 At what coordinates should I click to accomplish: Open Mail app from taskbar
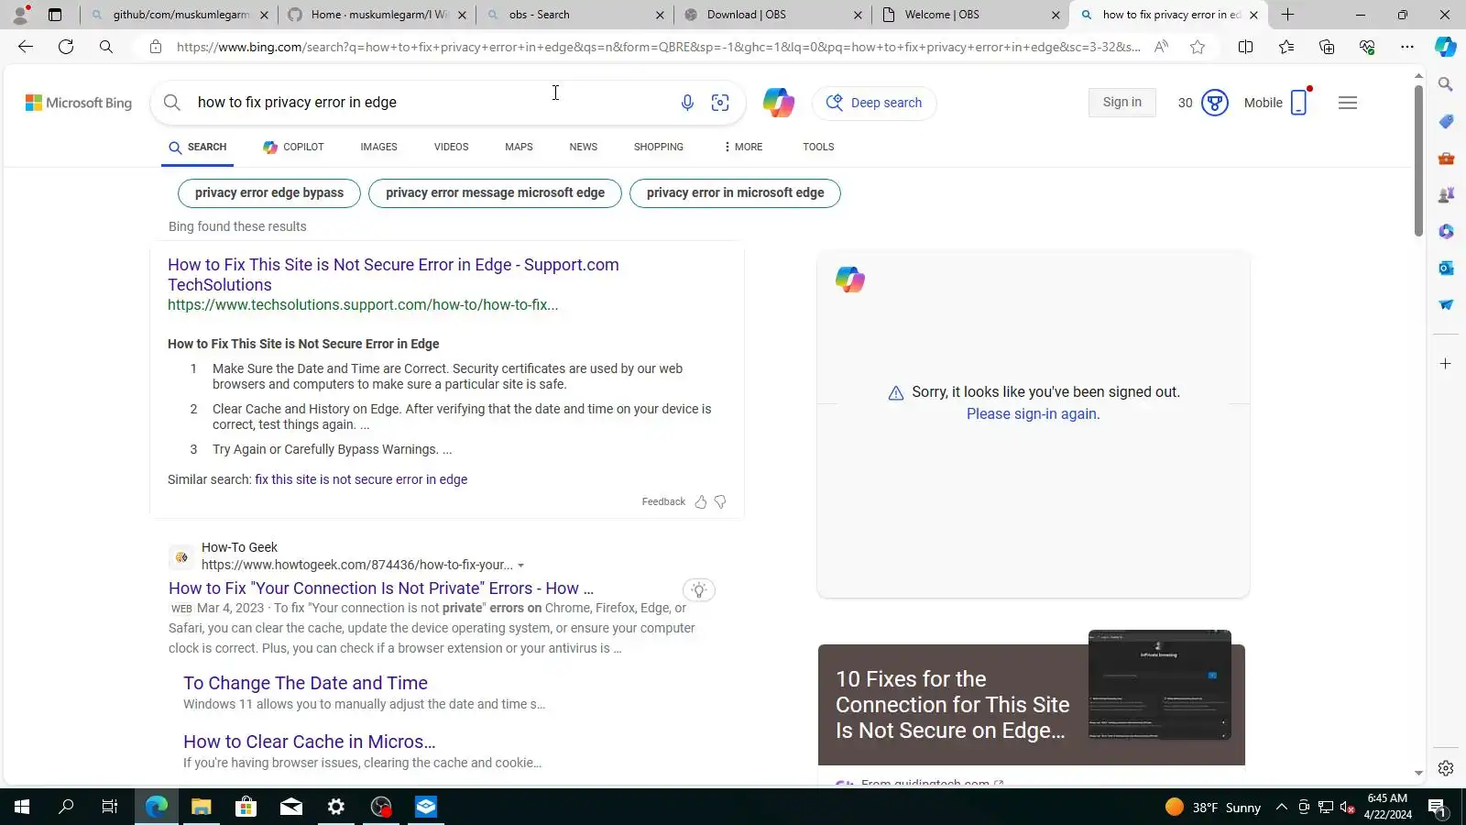click(x=291, y=808)
